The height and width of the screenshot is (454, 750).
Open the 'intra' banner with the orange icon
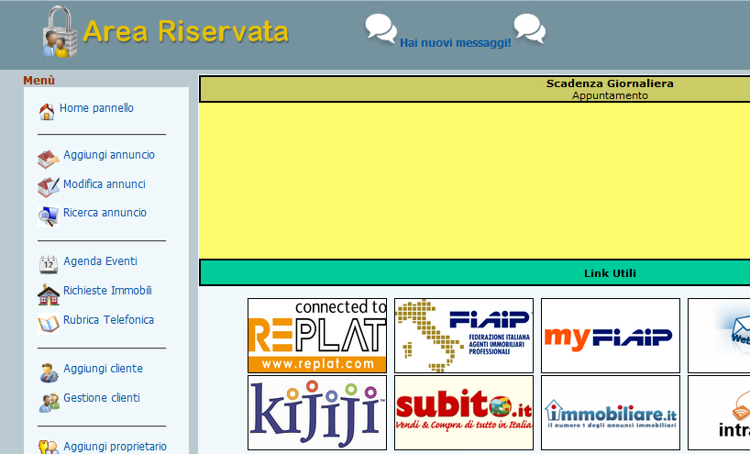point(719,413)
